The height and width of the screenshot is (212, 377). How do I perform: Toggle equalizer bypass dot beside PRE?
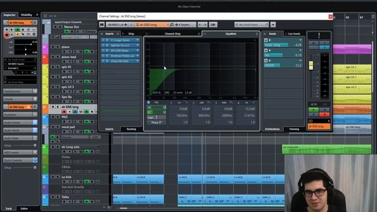[x=148, y=102]
